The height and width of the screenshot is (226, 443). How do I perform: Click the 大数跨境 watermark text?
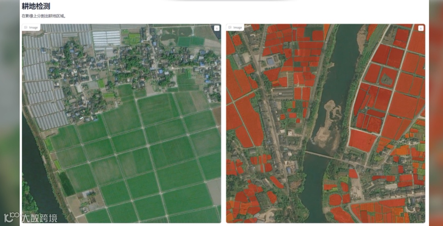(x=39, y=218)
